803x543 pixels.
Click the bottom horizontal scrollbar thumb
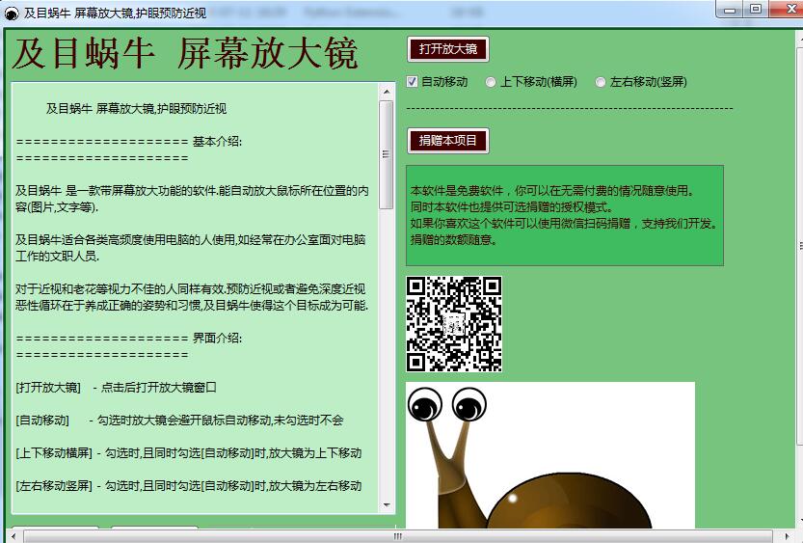[397, 536]
